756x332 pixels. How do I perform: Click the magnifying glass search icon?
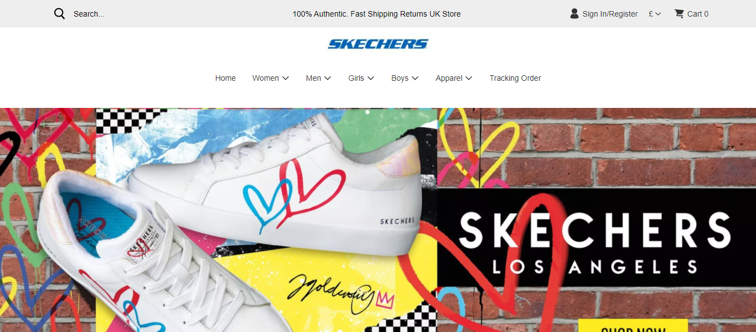click(x=59, y=14)
